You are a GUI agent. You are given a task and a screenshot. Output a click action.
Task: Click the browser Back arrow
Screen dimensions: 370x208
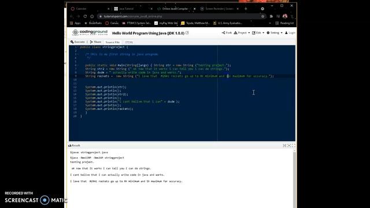coord(72,16)
